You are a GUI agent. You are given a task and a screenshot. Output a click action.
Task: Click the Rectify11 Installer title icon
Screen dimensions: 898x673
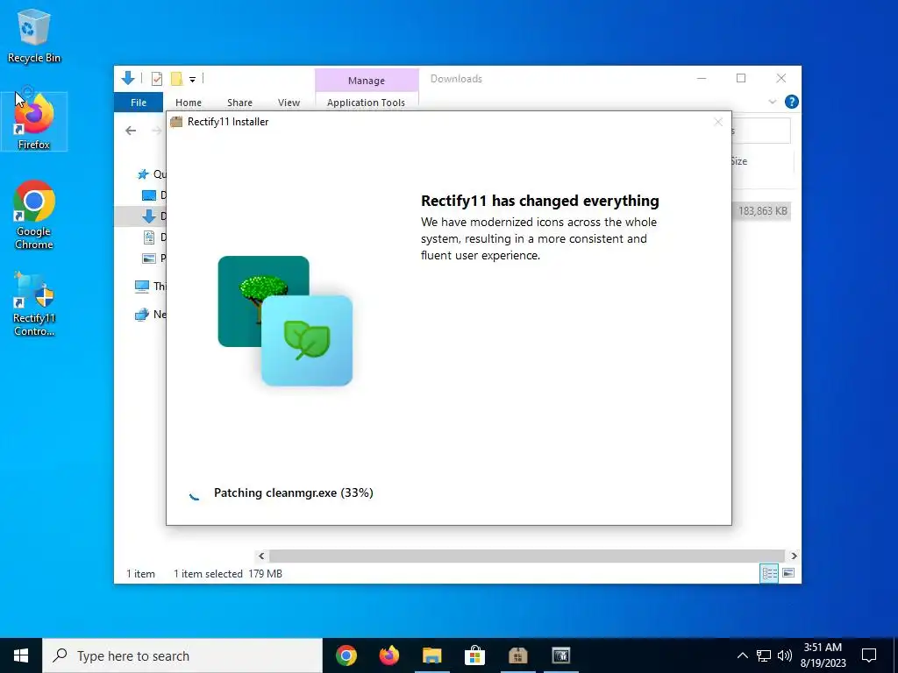pos(176,122)
